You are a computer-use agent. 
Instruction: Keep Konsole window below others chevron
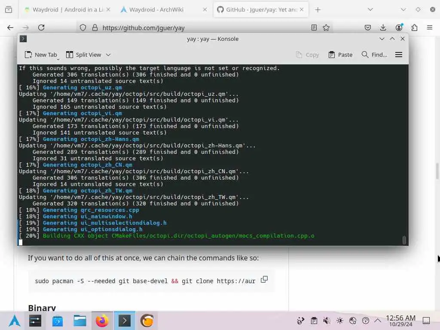pos(382,39)
